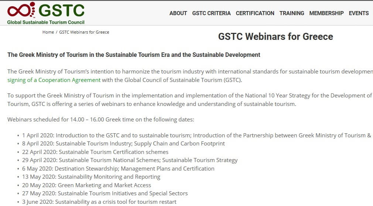
Task: Open the CERTIFICATION menu
Action: pos(255,13)
